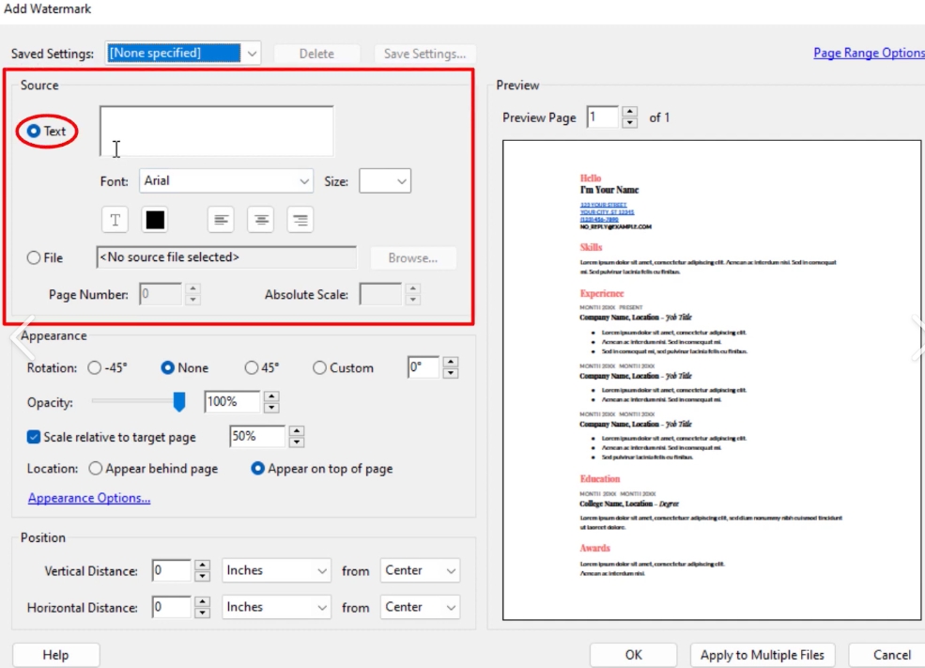
Task: Click the Preview Page number field
Action: coord(602,117)
